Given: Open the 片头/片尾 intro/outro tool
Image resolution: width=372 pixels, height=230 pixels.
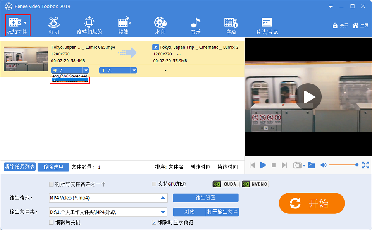Looking at the screenshot, I should 267,26.
